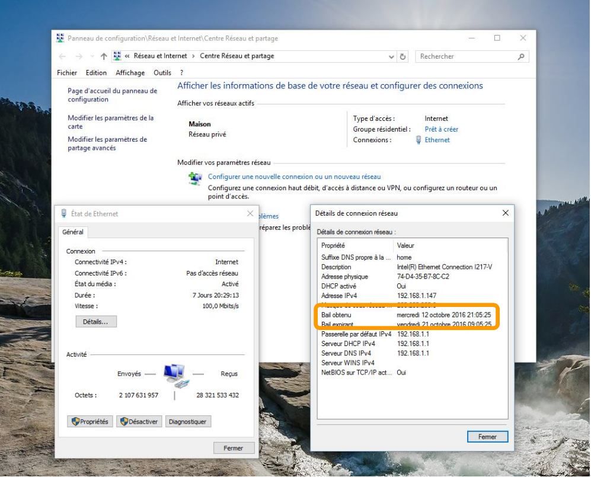The image size is (591, 477).
Task: Open the Fichier menu
Action: 67,73
